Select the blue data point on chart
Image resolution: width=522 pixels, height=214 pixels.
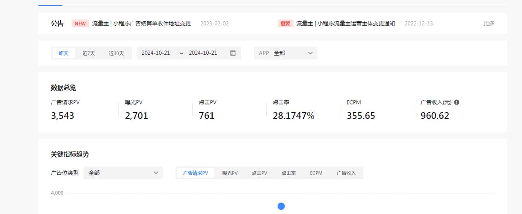[x=281, y=206]
